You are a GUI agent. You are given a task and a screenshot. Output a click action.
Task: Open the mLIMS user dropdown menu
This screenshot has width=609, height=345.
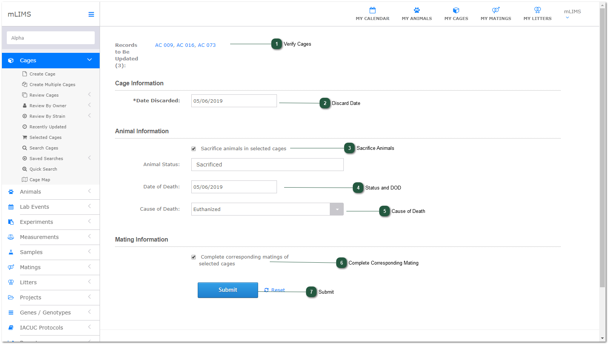pos(572,14)
